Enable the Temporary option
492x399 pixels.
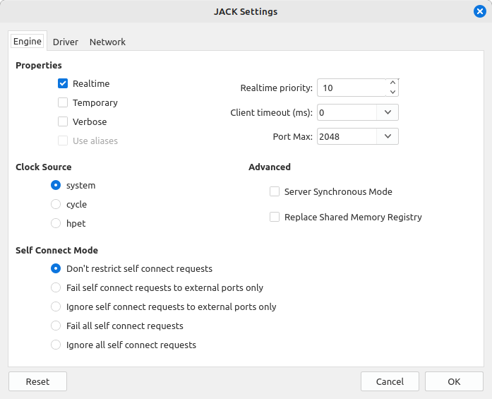[x=63, y=102]
